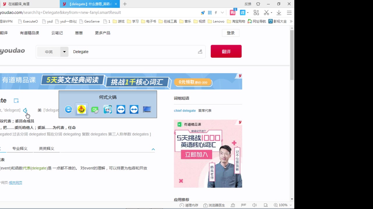
Task: Click the 0元领取 banner button
Action: point(193,82)
